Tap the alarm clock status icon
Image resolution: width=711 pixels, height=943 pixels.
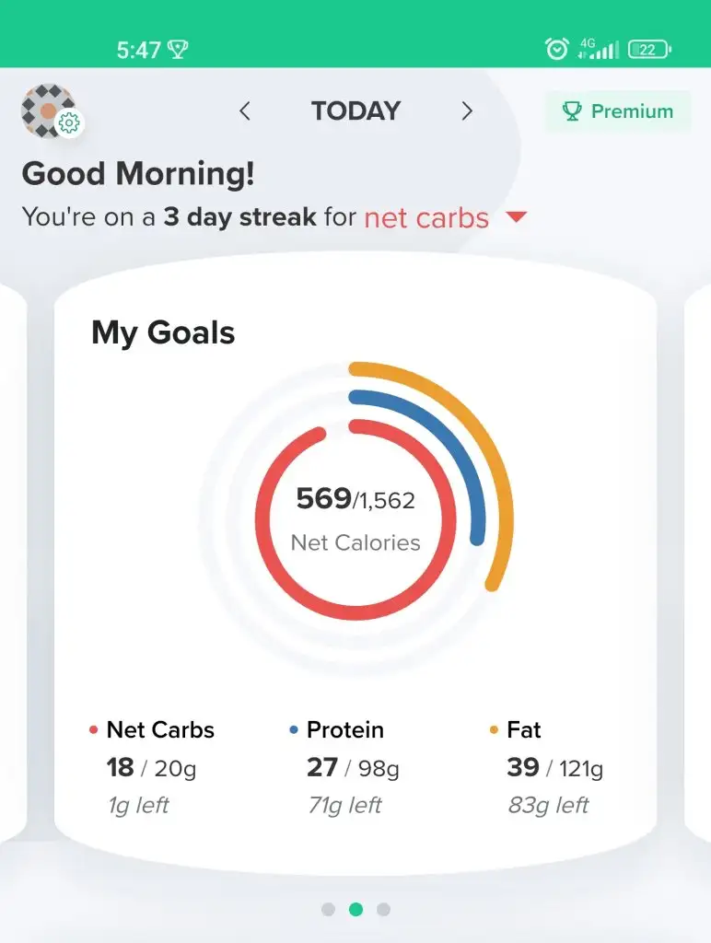click(556, 49)
